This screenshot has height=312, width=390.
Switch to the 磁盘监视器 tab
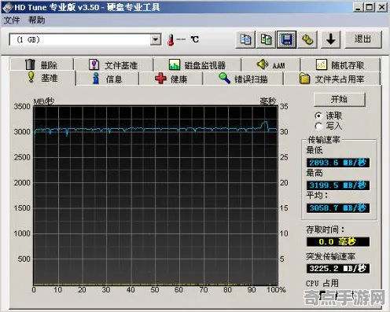[x=197, y=64]
